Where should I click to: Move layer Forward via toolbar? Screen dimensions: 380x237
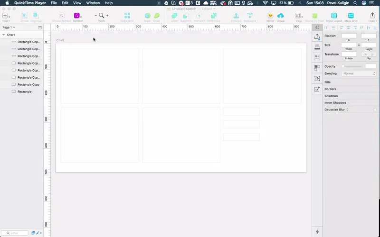tap(236, 16)
